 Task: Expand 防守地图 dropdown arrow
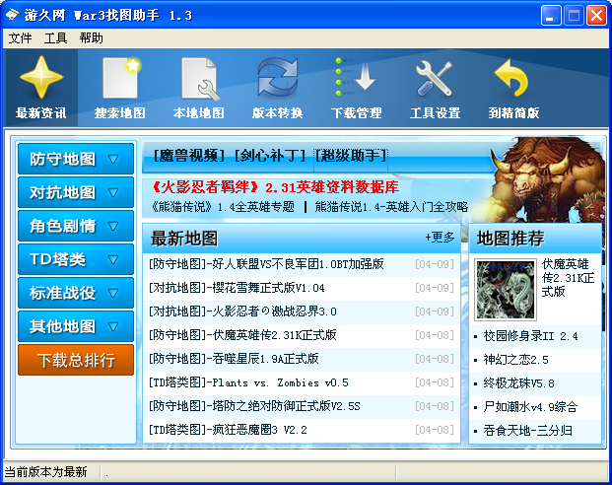(113, 159)
